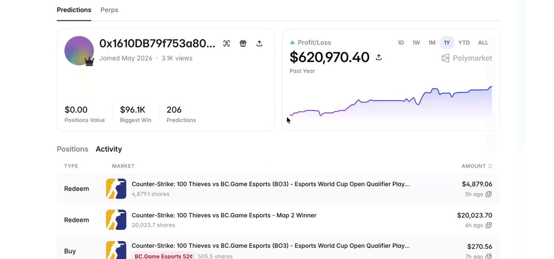Open 100 Thieves vs BC.Game Map 2 Winner market
Image resolution: width=554 pixels, height=259 pixels.
tap(224, 215)
